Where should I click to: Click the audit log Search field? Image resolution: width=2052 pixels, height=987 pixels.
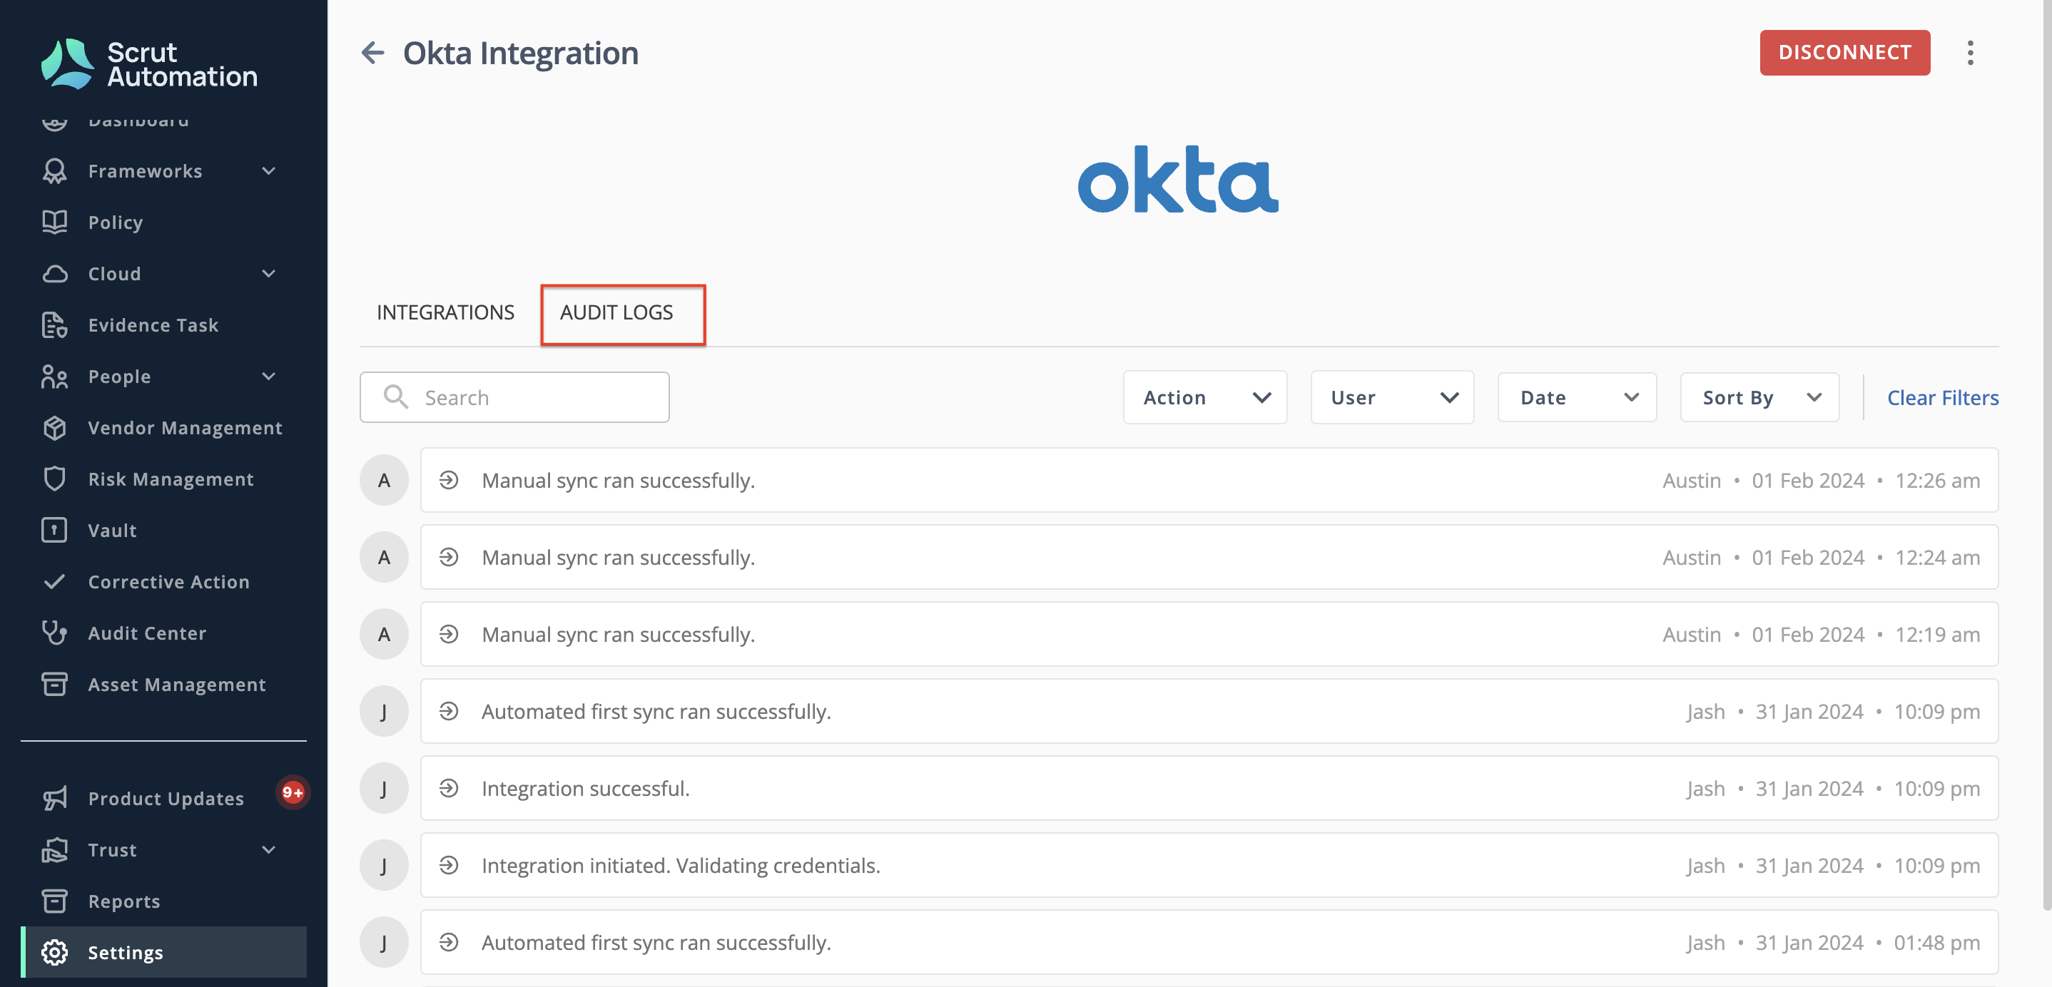click(x=514, y=397)
